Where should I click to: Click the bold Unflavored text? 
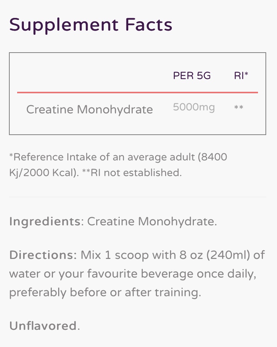(x=43, y=326)
